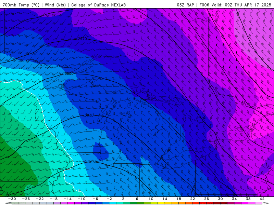Select the 03Z RAP model label
Viewport: 274px width, 205px height.
coord(185,5)
